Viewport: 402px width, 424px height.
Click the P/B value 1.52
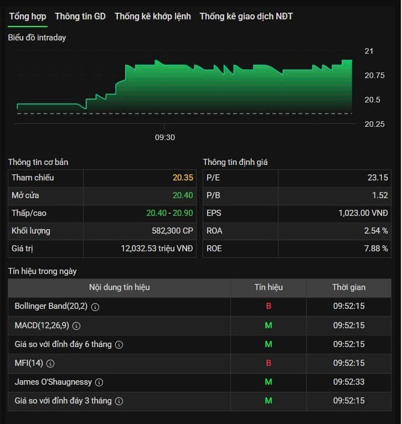tap(380, 195)
